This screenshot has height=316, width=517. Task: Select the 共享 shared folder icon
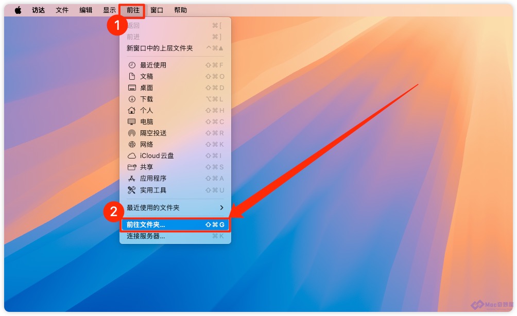[x=132, y=167]
